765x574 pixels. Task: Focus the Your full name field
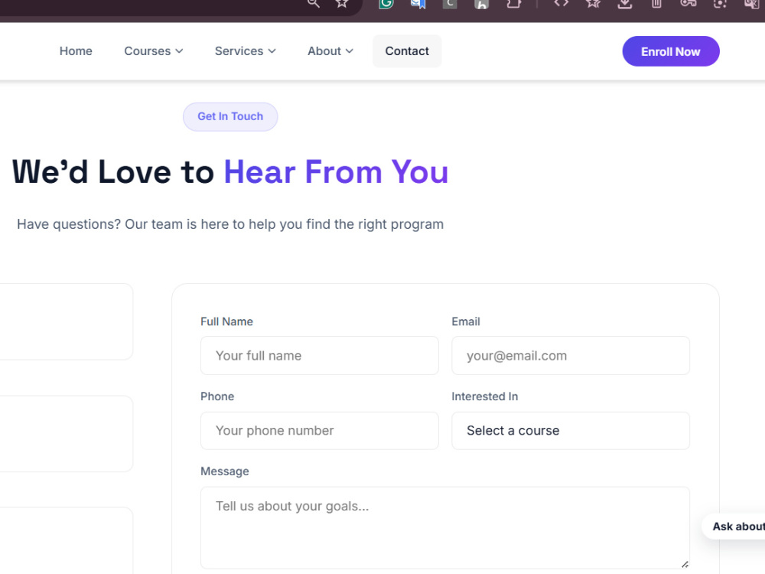click(x=320, y=355)
